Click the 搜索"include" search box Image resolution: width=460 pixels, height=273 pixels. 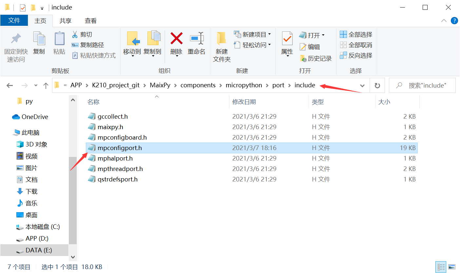pos(422,85)
